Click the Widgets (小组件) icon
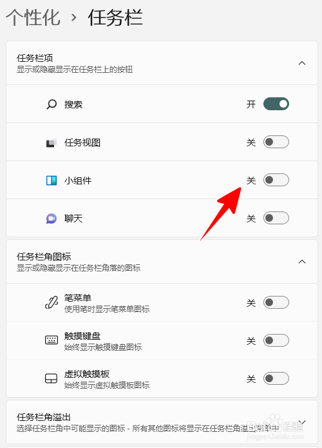 [52, 180]
